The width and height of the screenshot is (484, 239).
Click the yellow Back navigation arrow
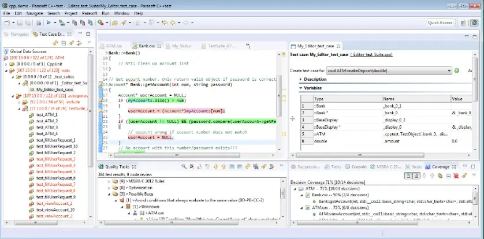click(x=173, y=23)
